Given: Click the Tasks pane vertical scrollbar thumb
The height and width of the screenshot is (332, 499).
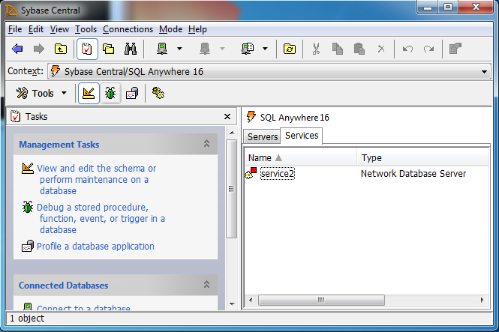Looking at the screenshot, I should tap(232, 189).
